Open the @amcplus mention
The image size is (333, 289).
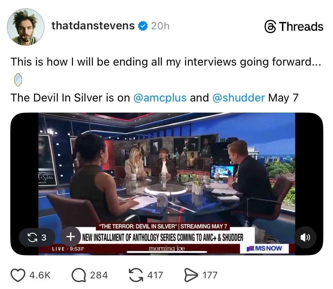[x=160, y=98]
